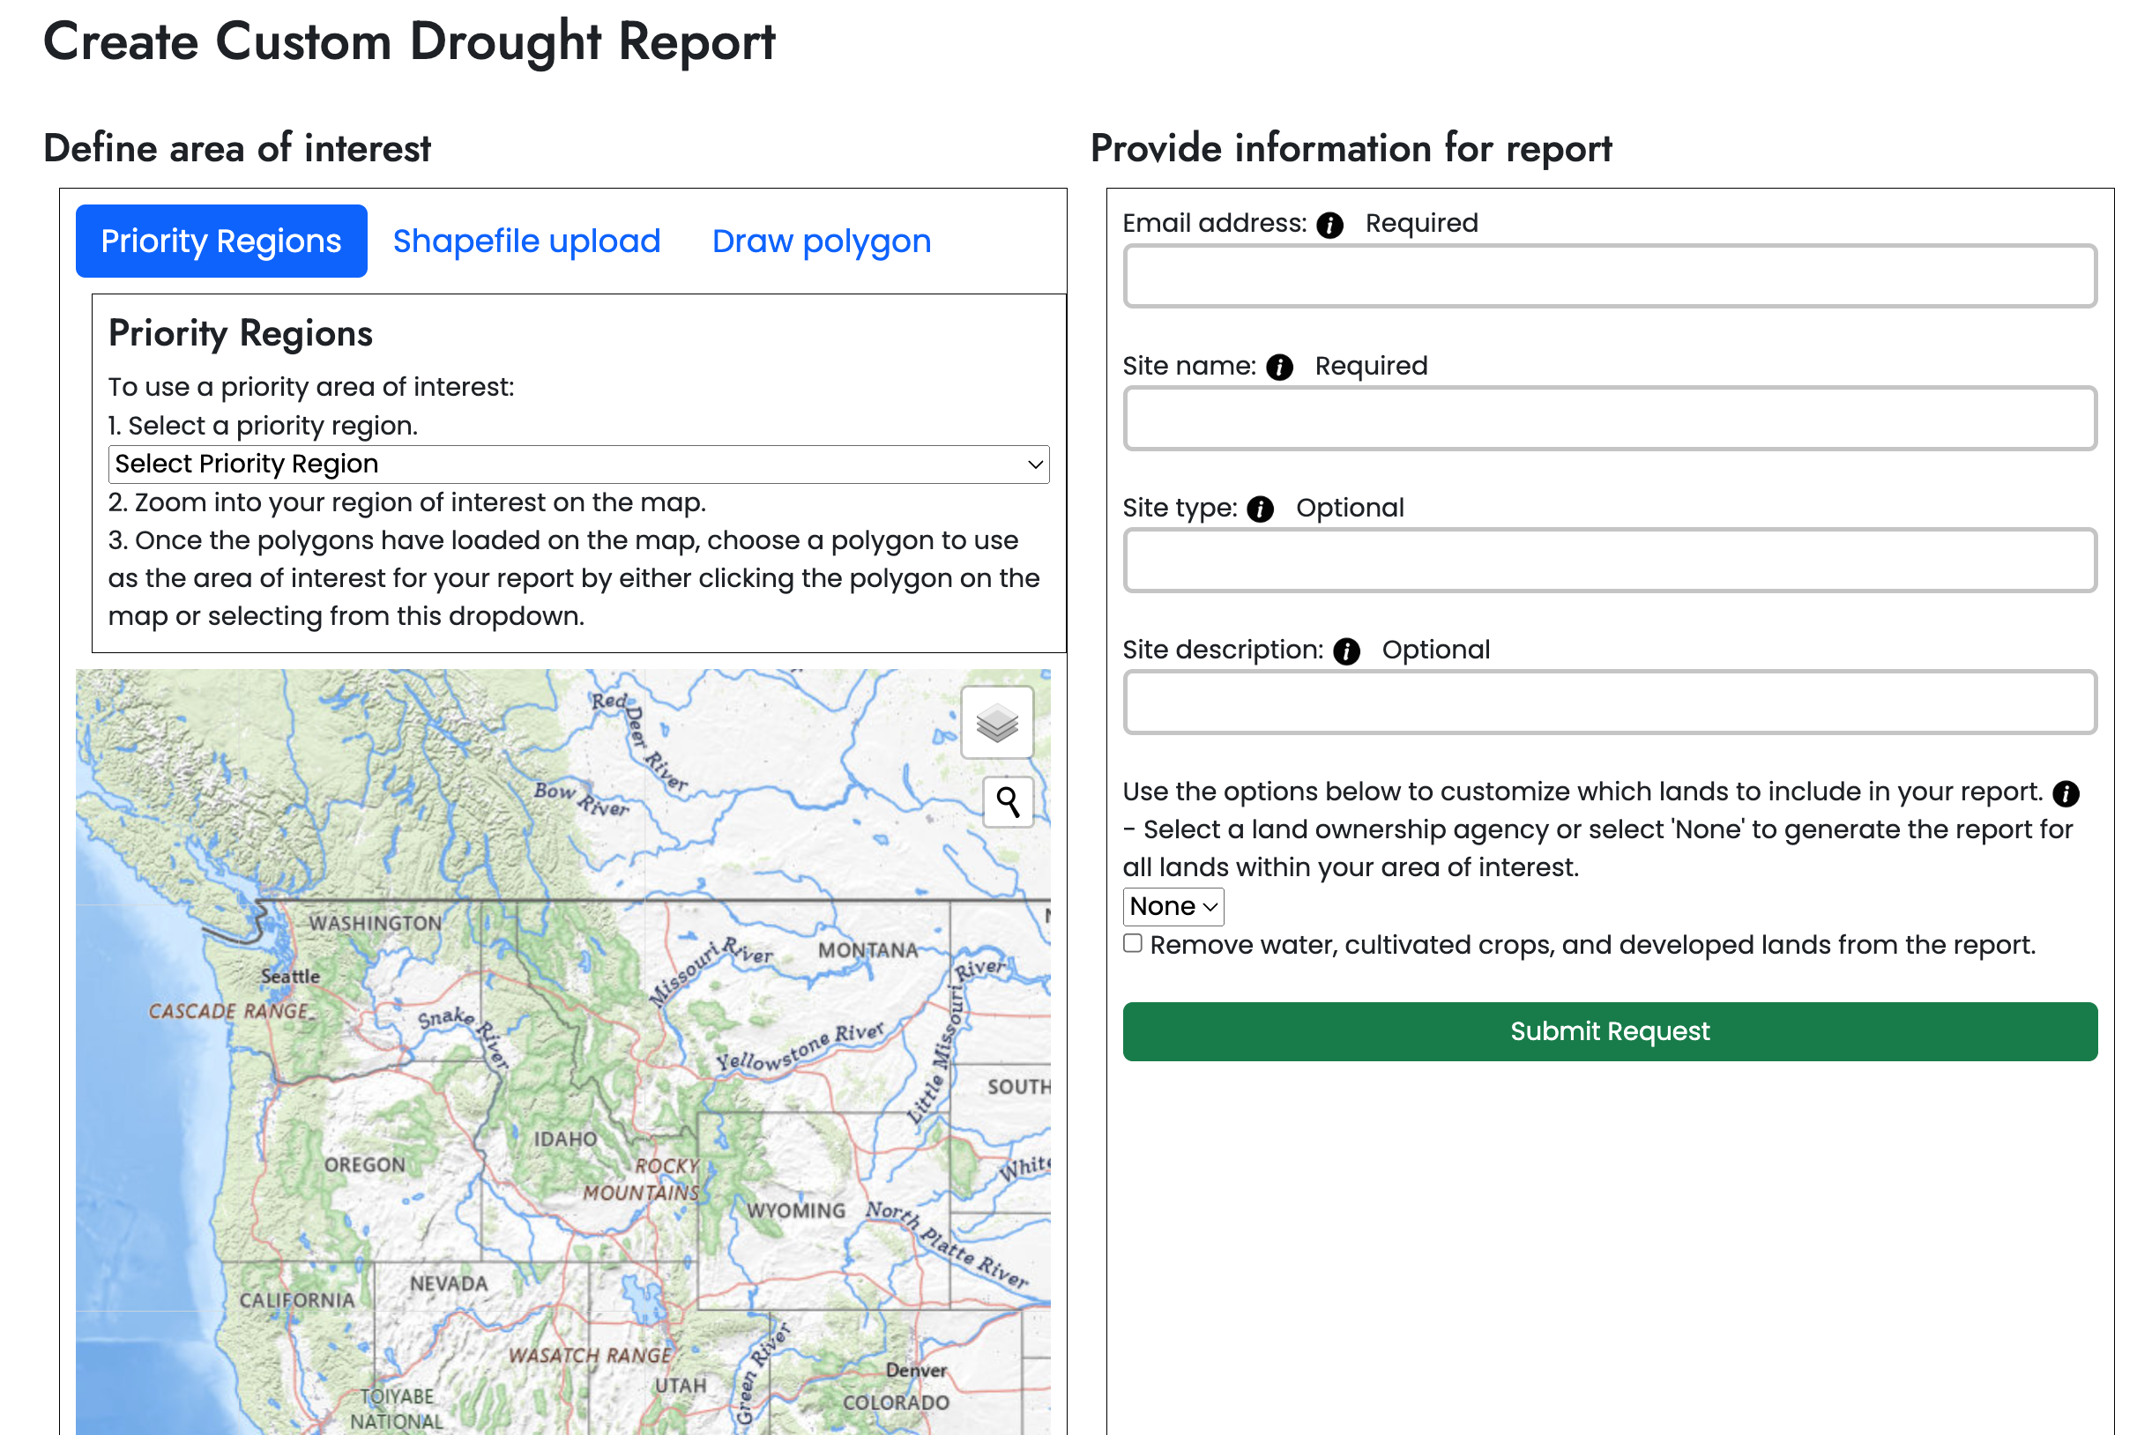This screenshot has width=2137, height=1435.
Task: Click into the Site name field
Action: pyautogui.click(x=1609, y=418)
